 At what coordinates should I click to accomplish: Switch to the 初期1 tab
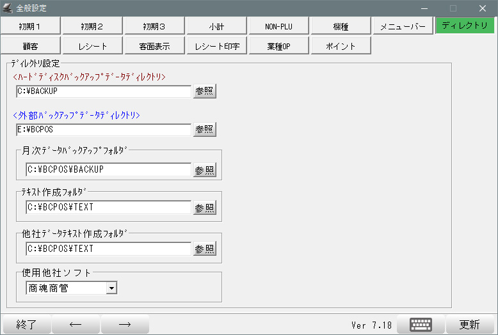pyautogui.click(x=30, y=26)
